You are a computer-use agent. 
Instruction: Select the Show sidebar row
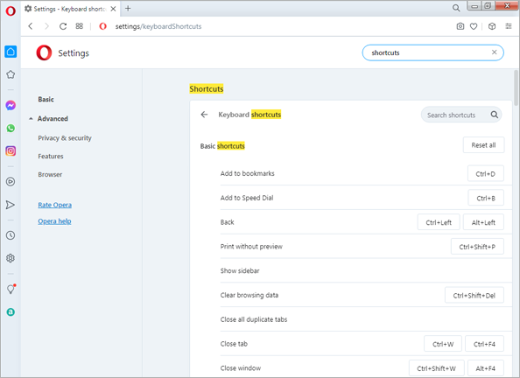click(x=366, y=271)
